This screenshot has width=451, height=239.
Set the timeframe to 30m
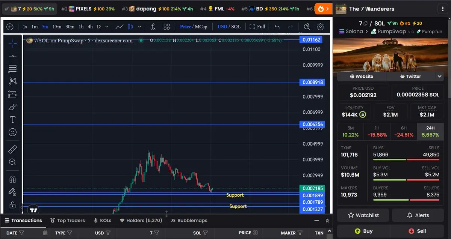(x=70, y=27)
